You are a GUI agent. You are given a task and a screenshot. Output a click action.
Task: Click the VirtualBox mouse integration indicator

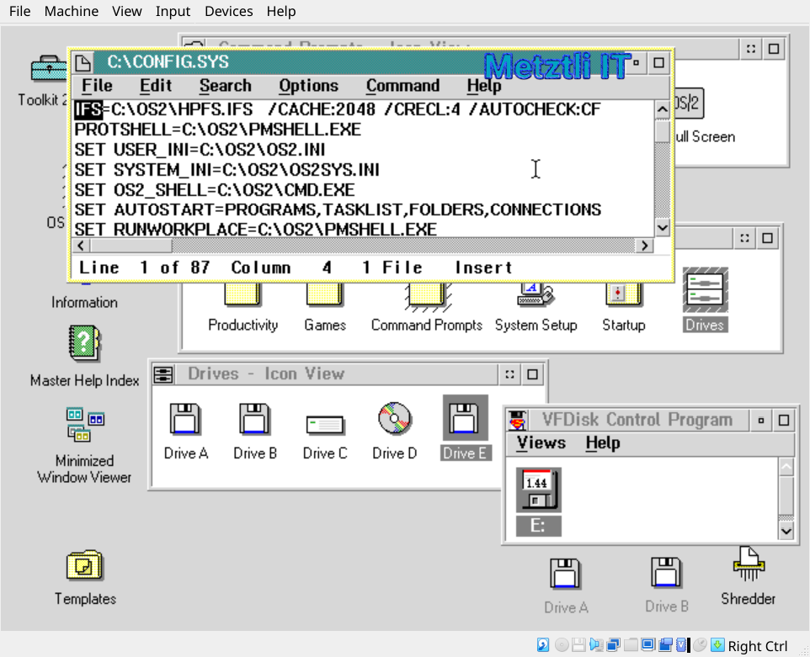[700, 644]
